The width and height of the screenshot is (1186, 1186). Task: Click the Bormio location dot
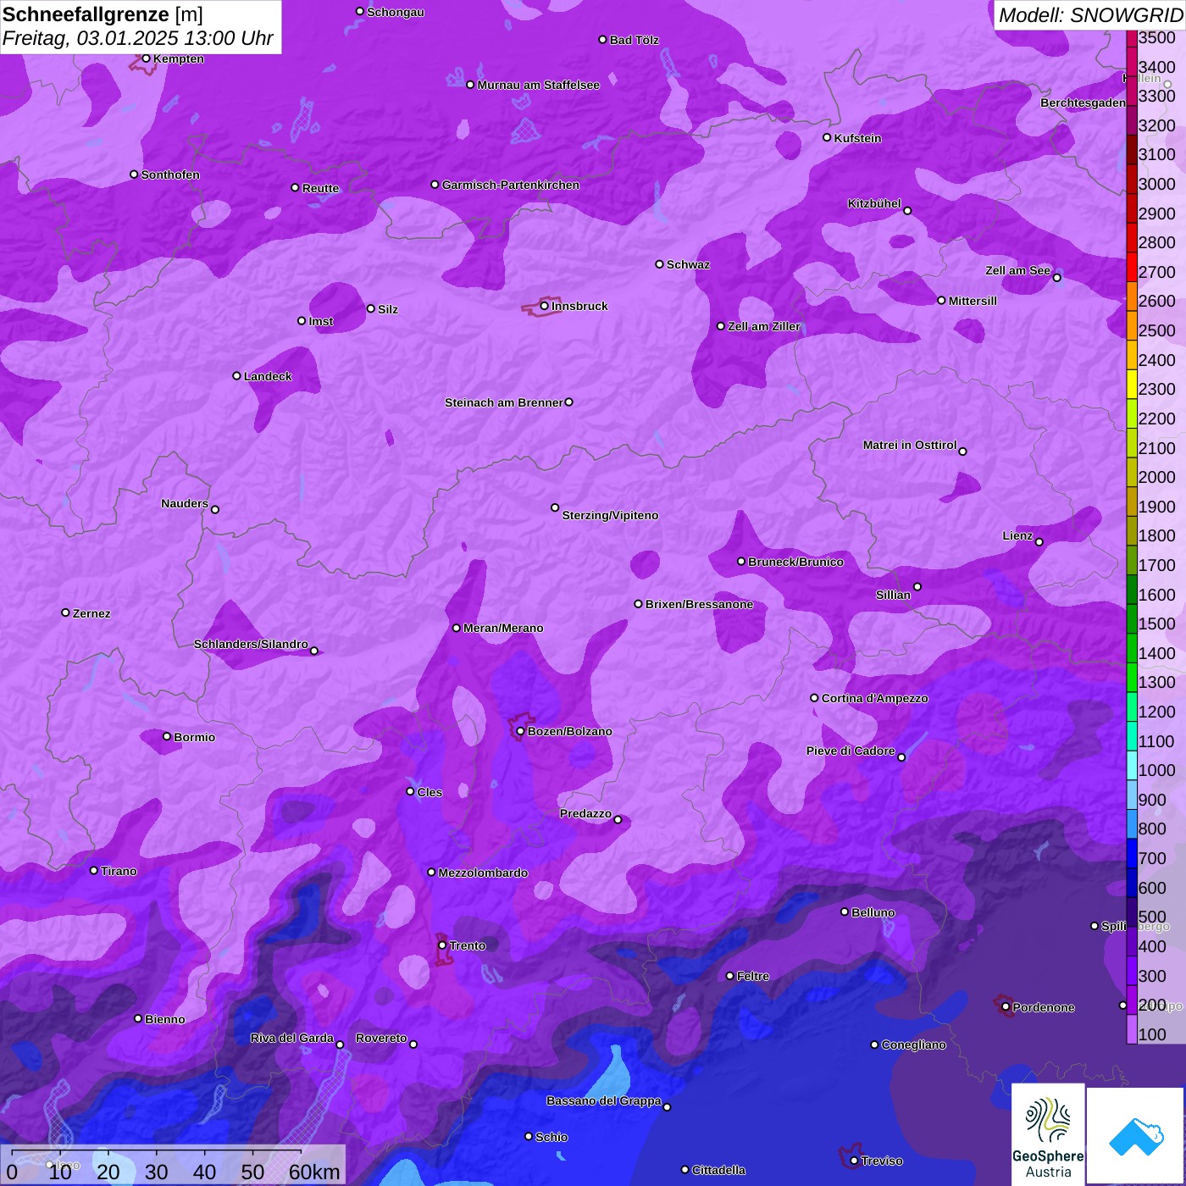(167, 736)
